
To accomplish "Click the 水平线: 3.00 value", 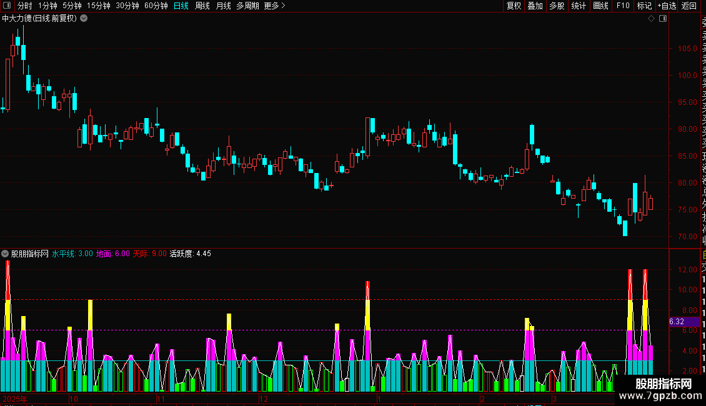I will pyautogui.click(x=72, y=254).
